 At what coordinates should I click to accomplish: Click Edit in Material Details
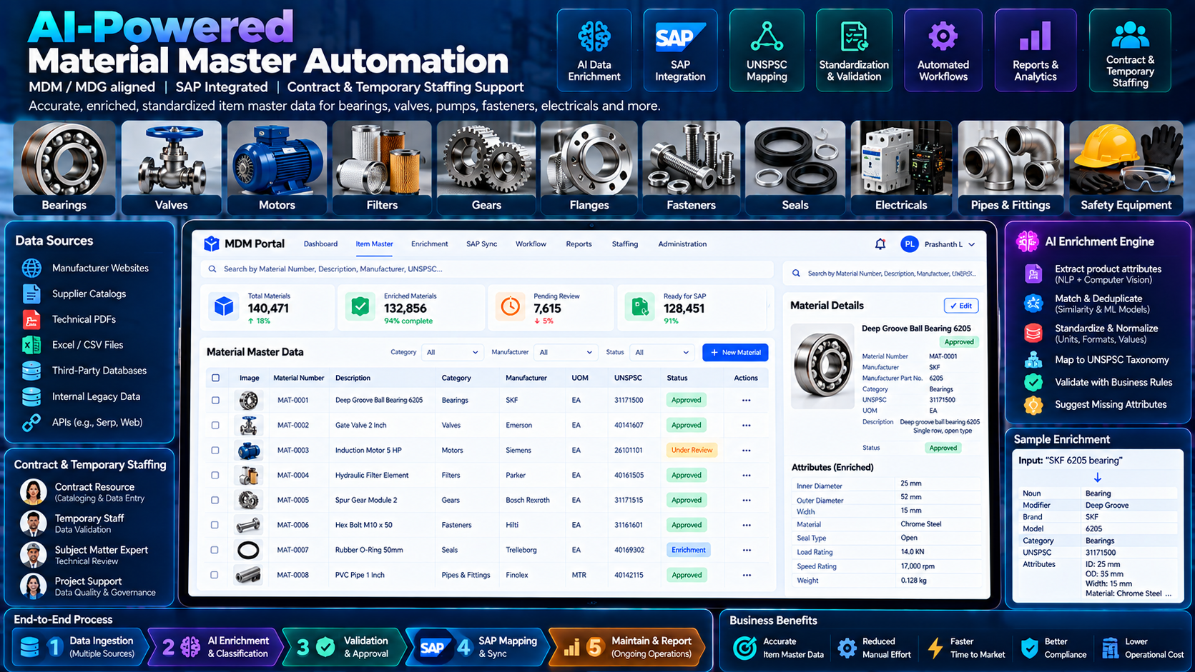960,306
